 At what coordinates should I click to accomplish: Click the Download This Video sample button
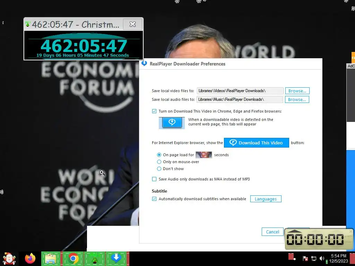[257, 143]
